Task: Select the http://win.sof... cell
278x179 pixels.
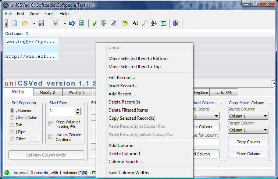Action: (x=31, y=56)
